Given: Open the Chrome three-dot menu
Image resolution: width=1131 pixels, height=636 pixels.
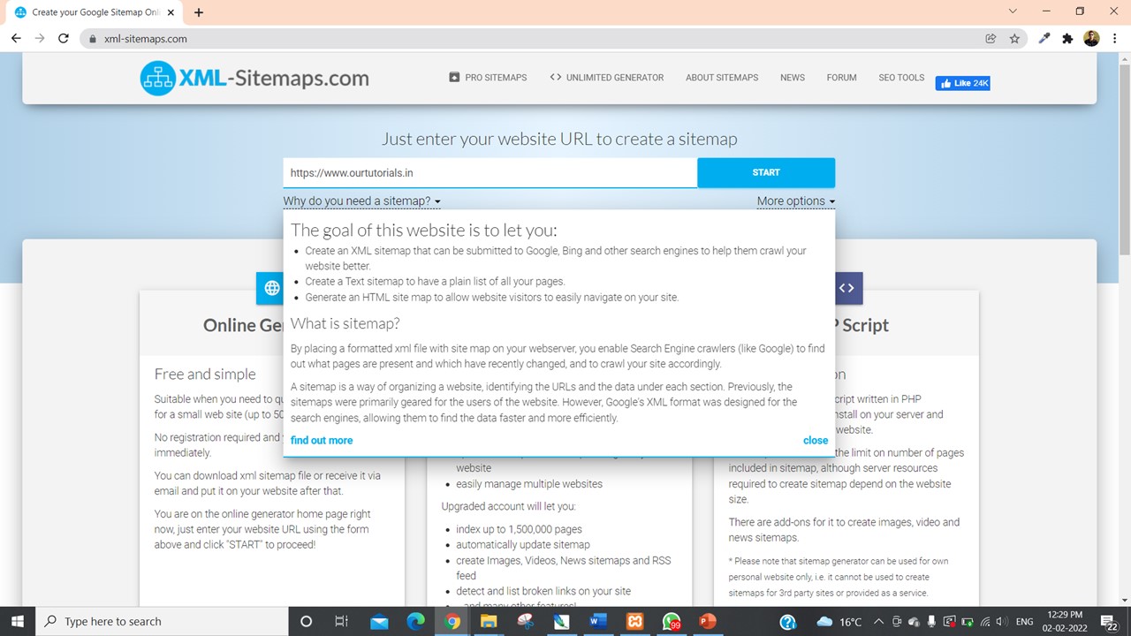Looking at the screenshot, I should (x=1115, y=38).
